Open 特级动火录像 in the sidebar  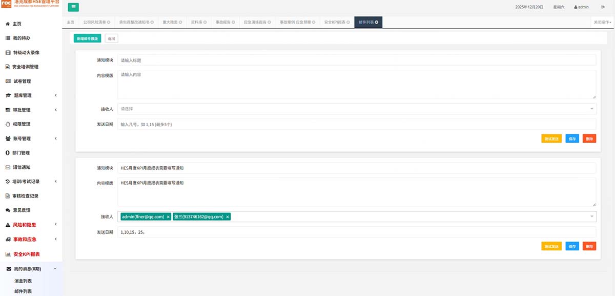pos(26,52)
